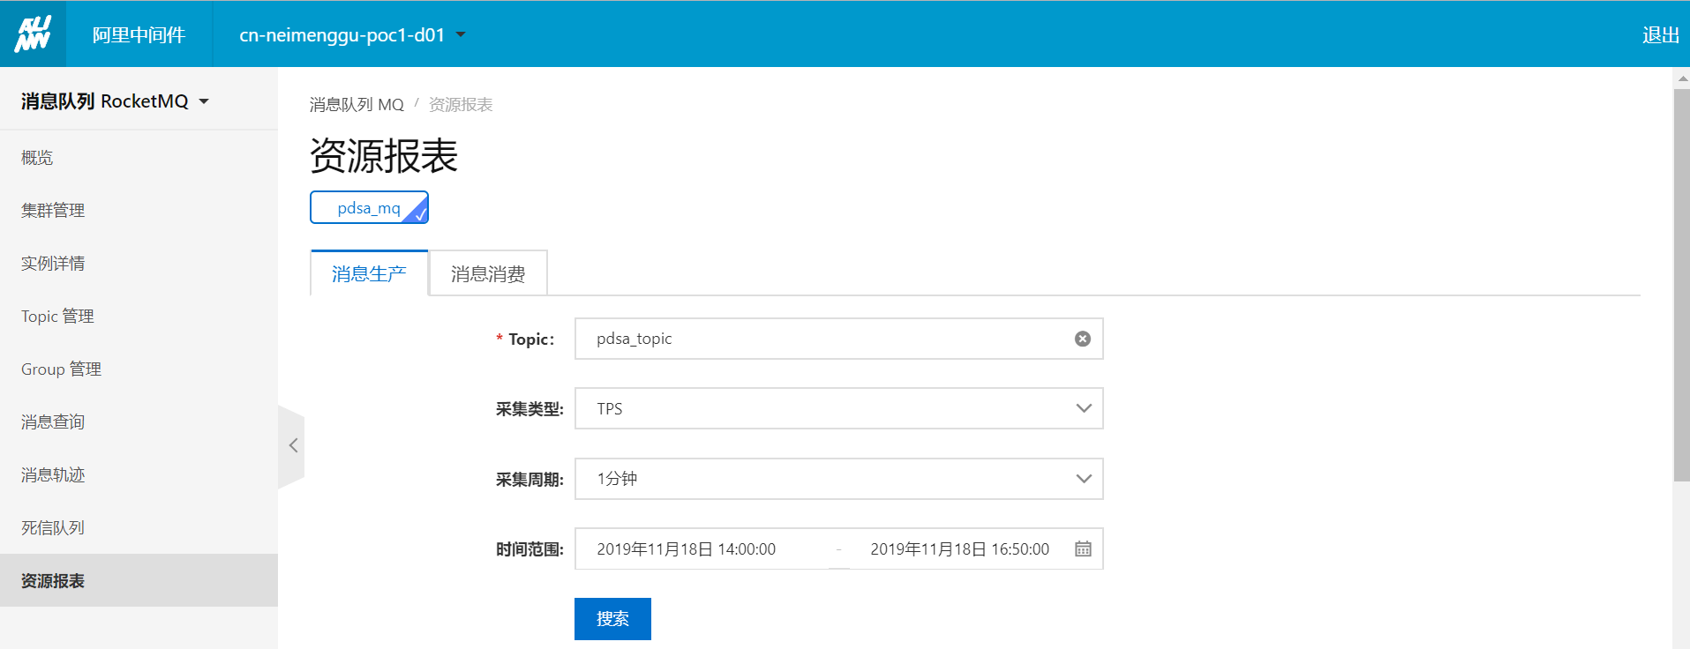Go to 消息队列 MQ breadcrumb link
This screenshot has width=1690, height=649.
(357, 105)
